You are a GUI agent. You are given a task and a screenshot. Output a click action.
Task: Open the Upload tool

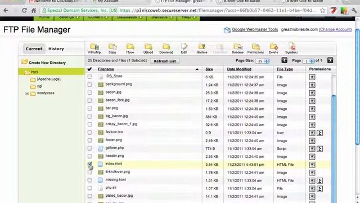(x=148, y=48)
